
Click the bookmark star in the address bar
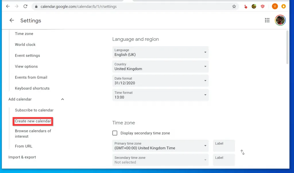(234, 6)
